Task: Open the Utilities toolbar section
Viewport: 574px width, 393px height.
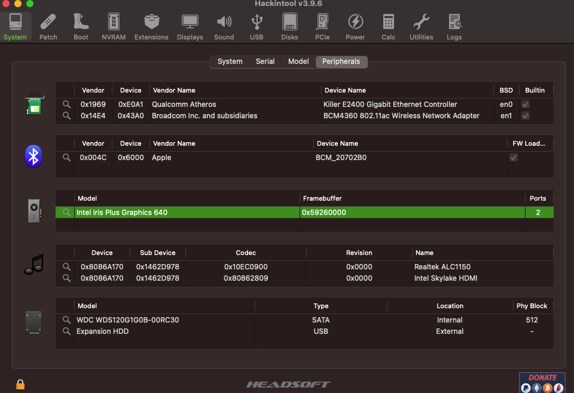Action: pyautogui.click(x=422, y=27)
